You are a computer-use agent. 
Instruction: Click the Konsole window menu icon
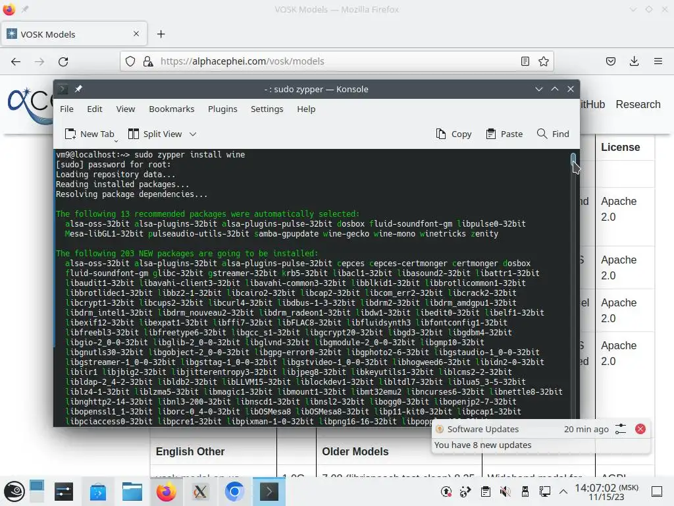pos(63,89)
